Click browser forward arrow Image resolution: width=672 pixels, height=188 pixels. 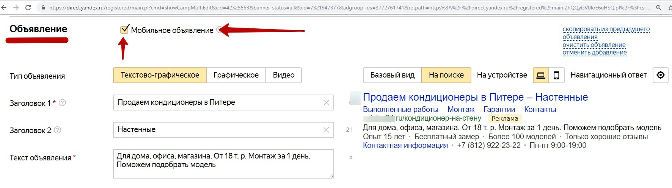[16, 8]
